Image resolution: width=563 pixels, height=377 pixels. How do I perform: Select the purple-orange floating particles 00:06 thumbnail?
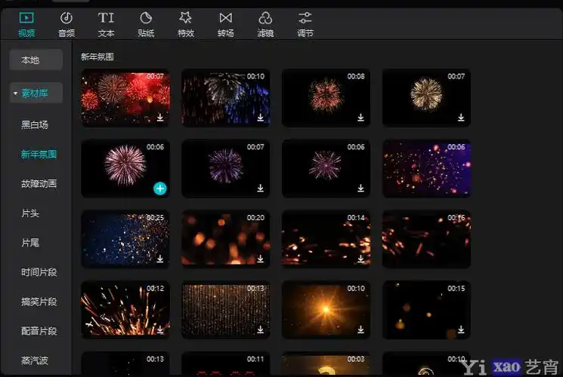(x=426, y=168)
